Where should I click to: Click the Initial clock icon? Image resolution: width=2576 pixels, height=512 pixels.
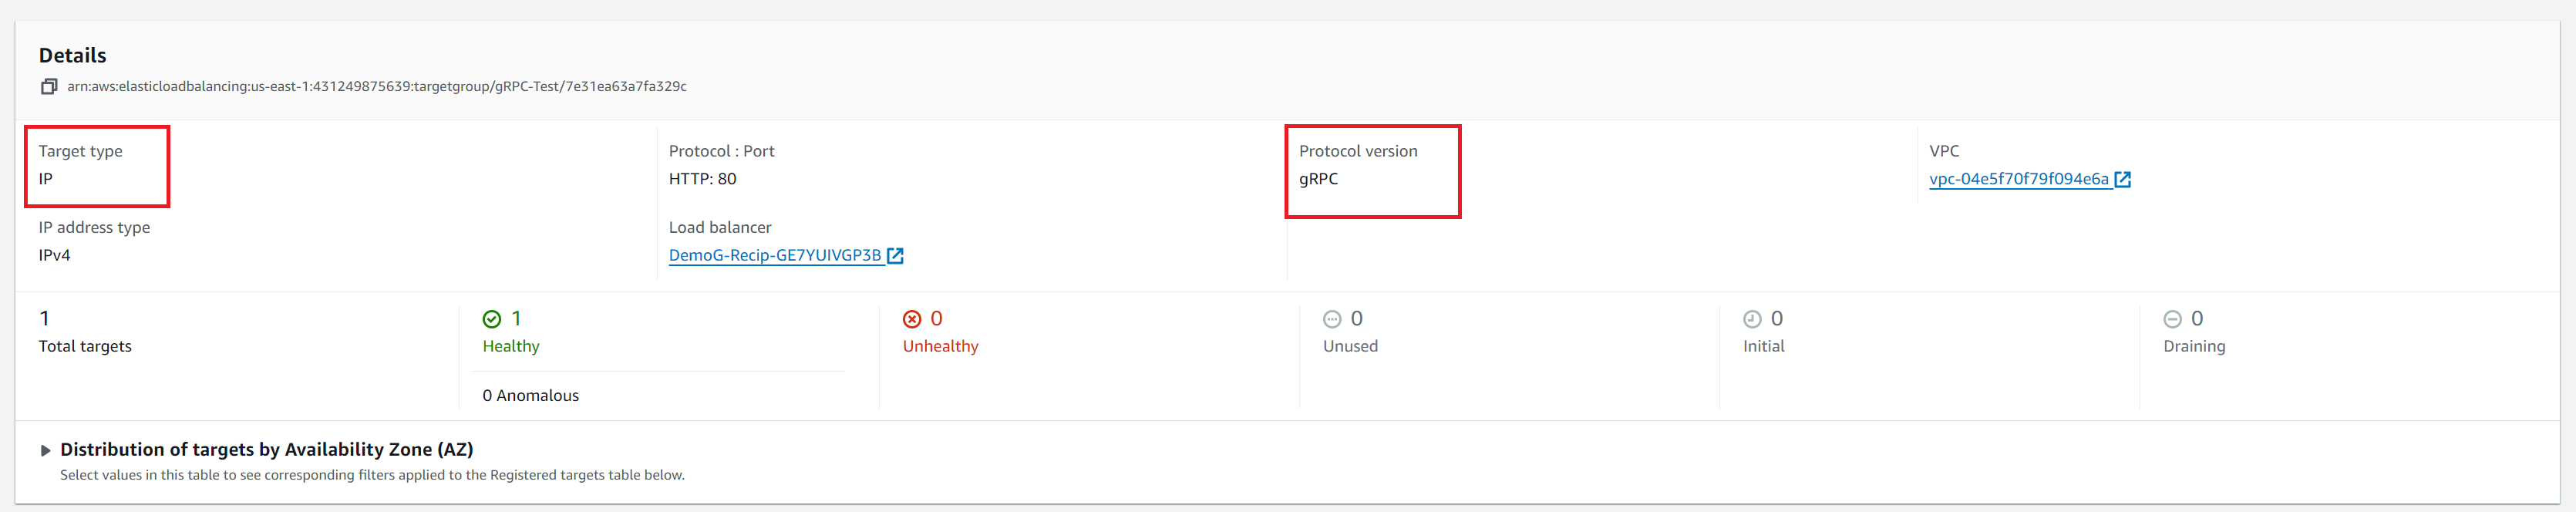click(1751, 319)
